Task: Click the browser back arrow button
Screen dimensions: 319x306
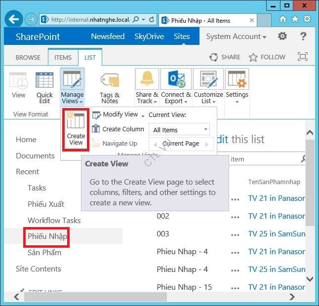Action: click(x=14, y=20)
